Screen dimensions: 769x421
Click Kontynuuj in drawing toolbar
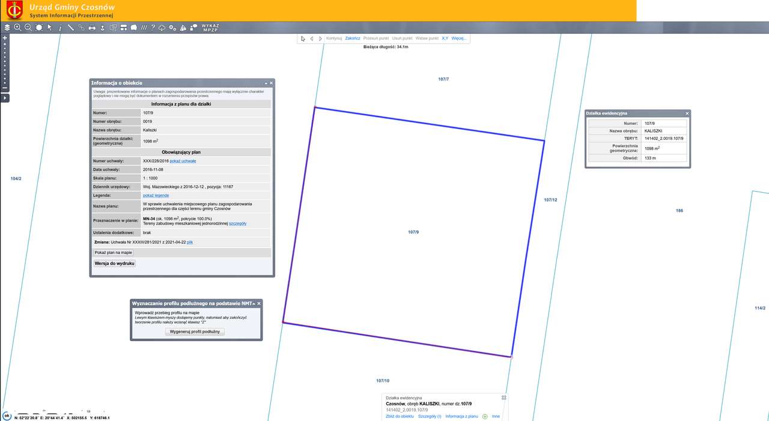click(x=334, y=38)
